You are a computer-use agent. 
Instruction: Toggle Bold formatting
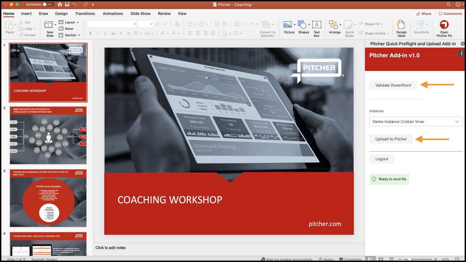[x=90, y=33]
